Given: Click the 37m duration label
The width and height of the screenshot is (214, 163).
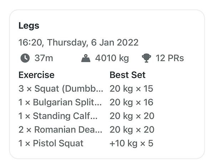Looking at the screenshot, I should [44, 58].
